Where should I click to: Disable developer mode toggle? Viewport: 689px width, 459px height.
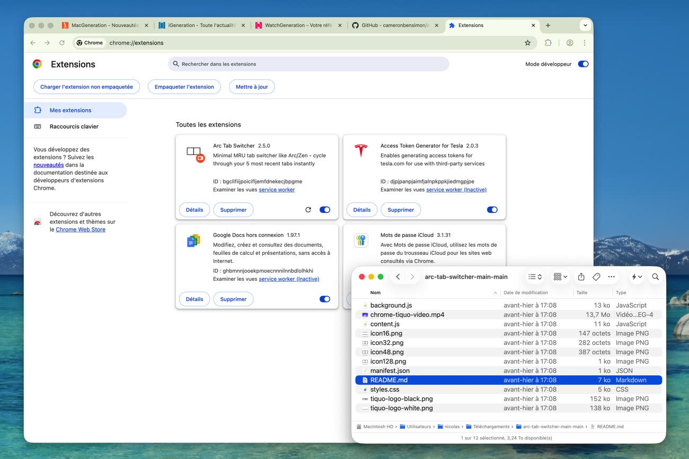coord(583,64)
